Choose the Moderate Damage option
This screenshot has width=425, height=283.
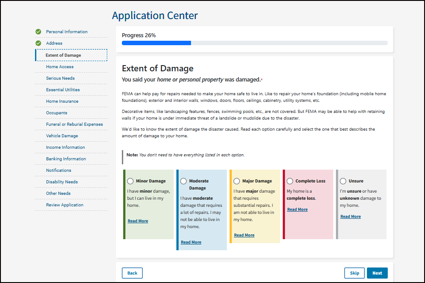tap(183, 181)
